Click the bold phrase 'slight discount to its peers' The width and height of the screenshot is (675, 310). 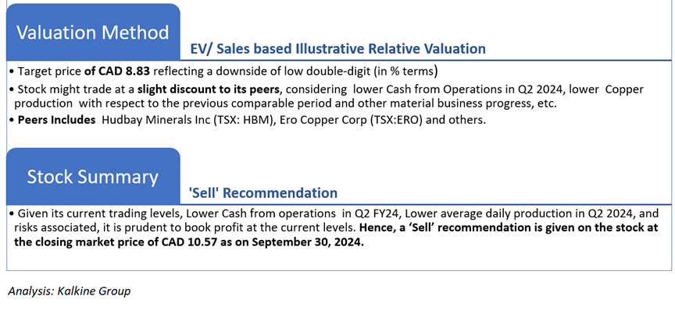(208, 90)
